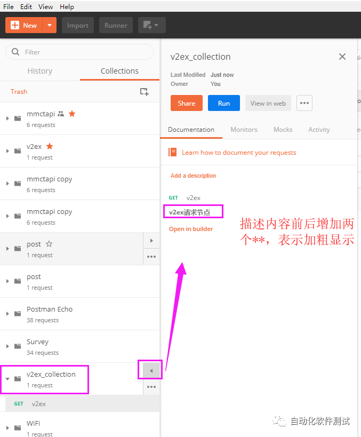Collapse the v2ex_collection arrow

pyautogui.click(x=7, y=379)
